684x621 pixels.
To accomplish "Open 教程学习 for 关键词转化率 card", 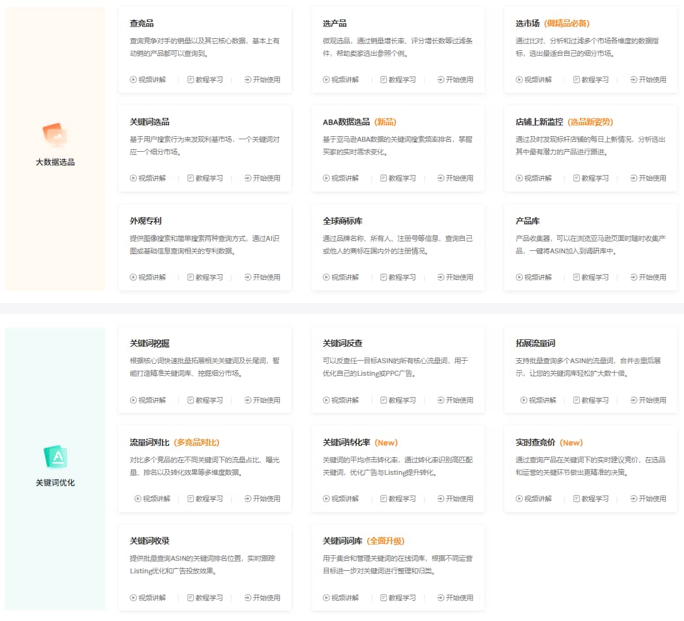I will click(398, 499).
